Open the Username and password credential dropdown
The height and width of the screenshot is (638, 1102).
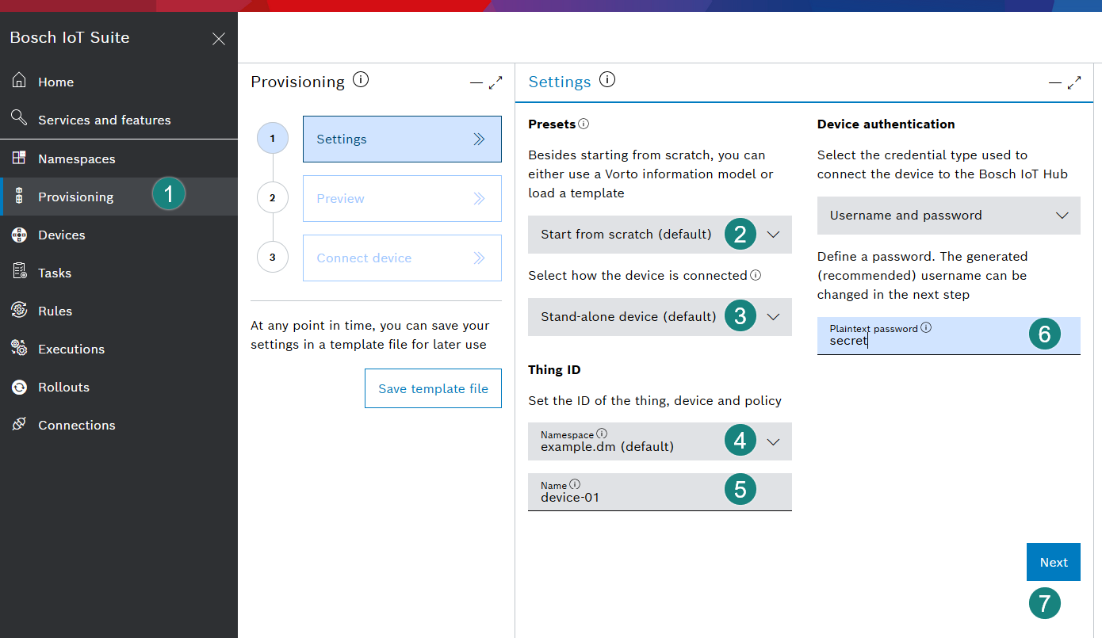pos(949,216)
